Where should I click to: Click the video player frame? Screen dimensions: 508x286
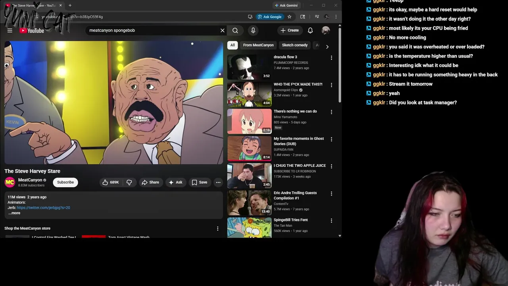click(114, 102)
